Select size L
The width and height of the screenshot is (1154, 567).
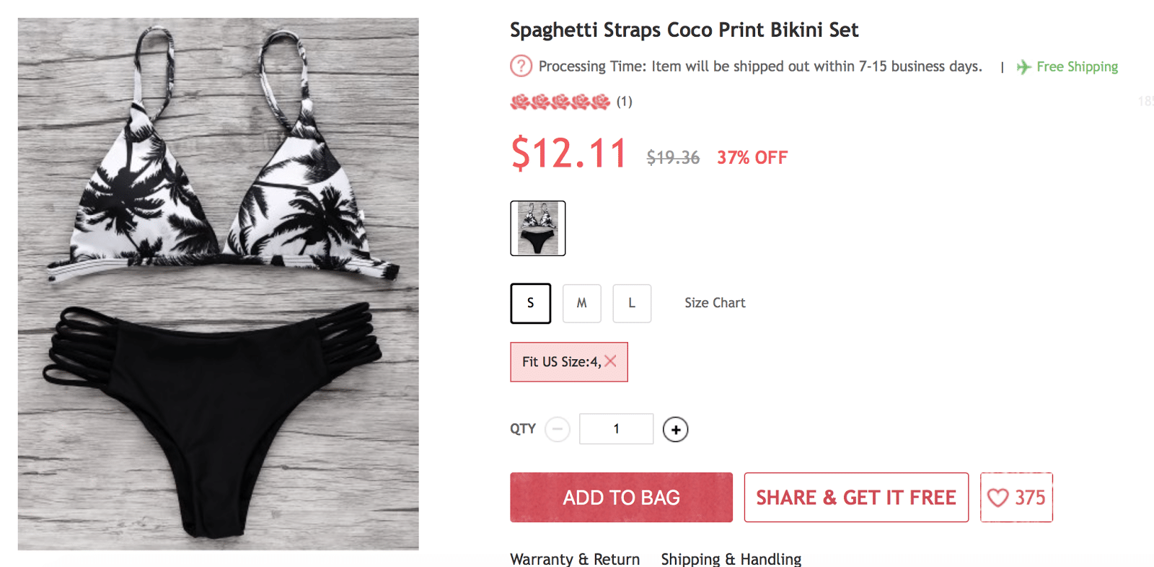point(632,303)
